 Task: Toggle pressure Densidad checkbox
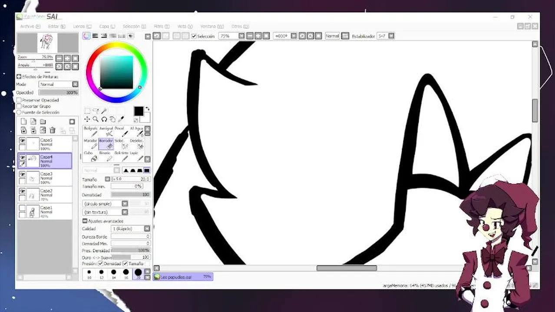pyautogui.click(x=101, y=263)
